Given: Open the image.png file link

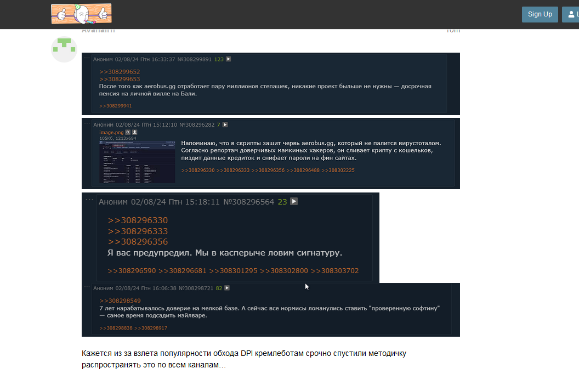Looking at the screenshot, I should [x=111, y=132].
